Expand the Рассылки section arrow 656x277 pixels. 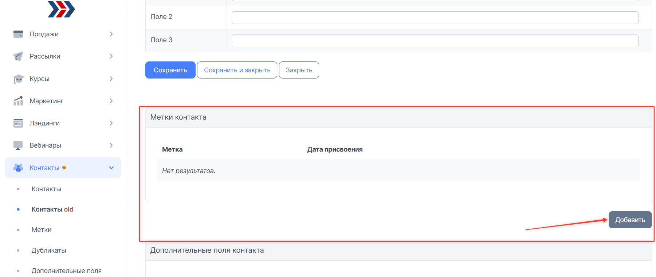111,56
